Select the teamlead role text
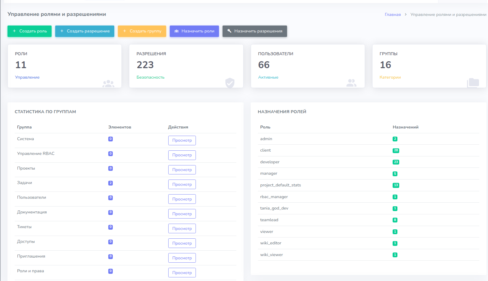The width and height of the screenshot is (488, 281). [269, 220]
